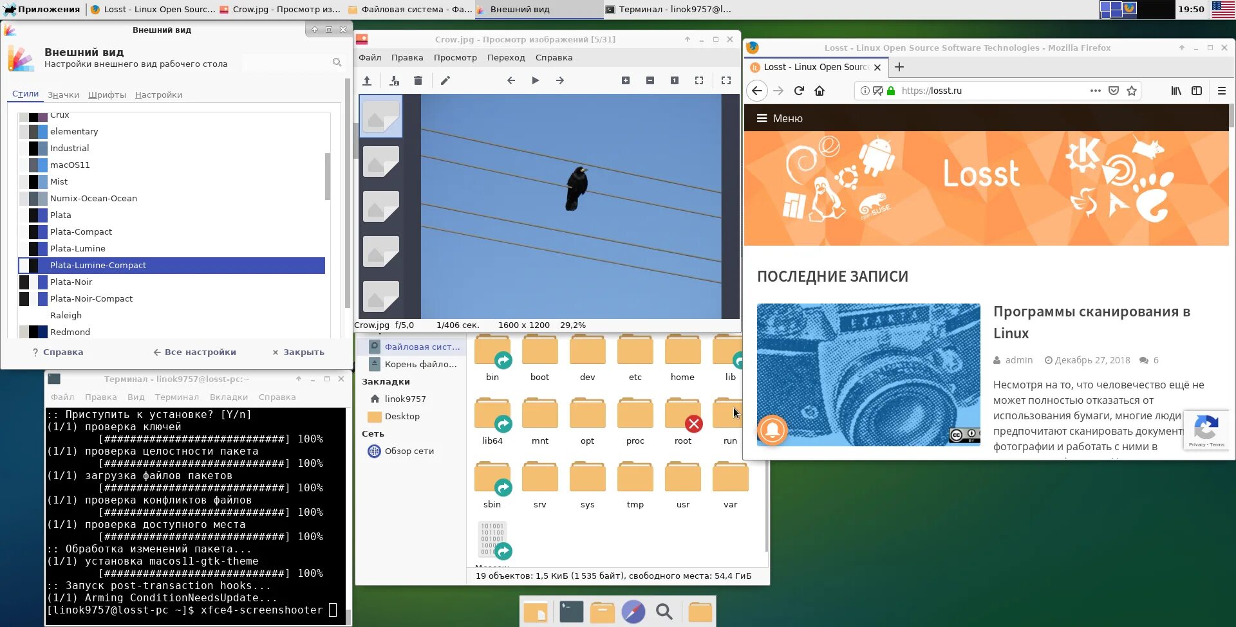Click the delete image trash icon
1236x627 pixels.
pyautogui.click(x=418, y=80)
